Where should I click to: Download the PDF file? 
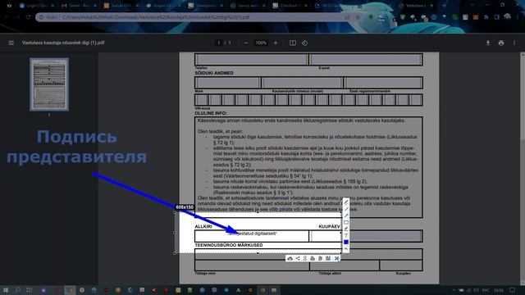pos(488,43)
